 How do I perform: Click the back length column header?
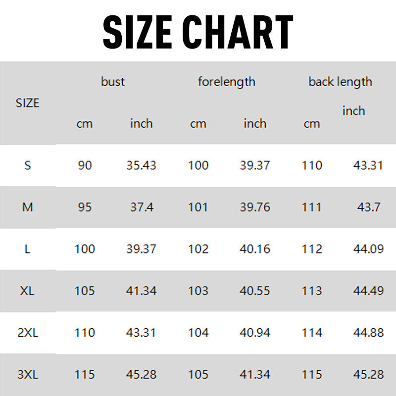(x=340, y=82)
